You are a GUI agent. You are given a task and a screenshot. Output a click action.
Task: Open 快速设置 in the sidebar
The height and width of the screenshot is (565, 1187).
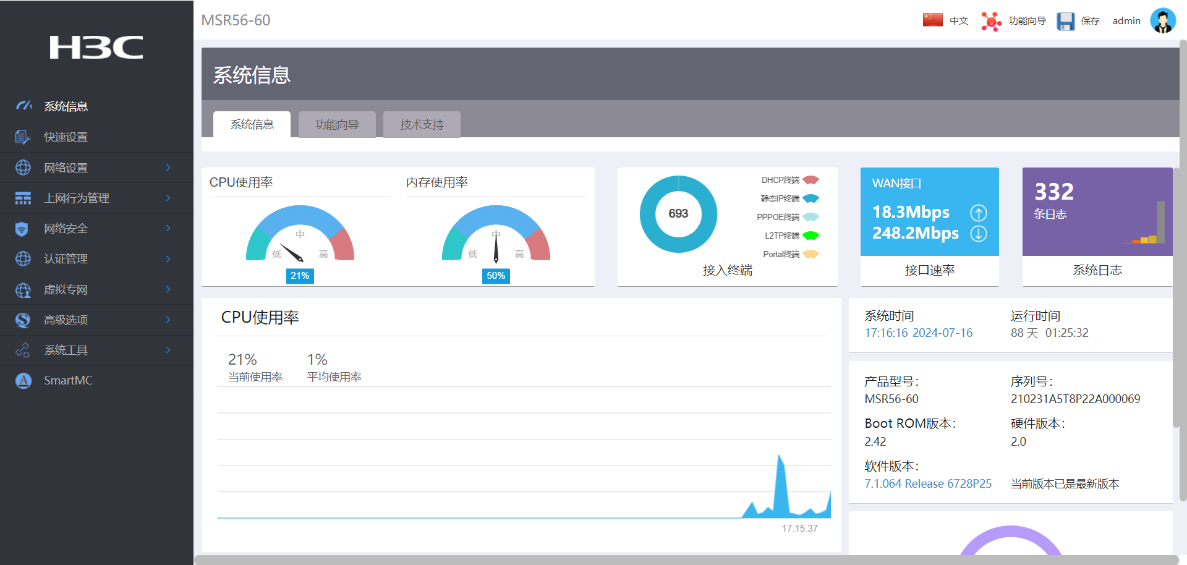[x=96, y=137]
